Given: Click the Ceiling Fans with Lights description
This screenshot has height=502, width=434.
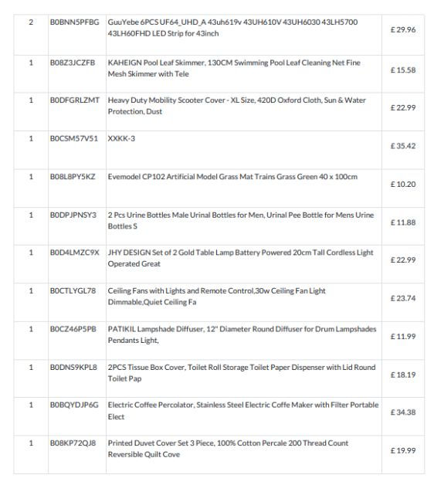Looking at the screenshot, I should click(x=217, y=297).
